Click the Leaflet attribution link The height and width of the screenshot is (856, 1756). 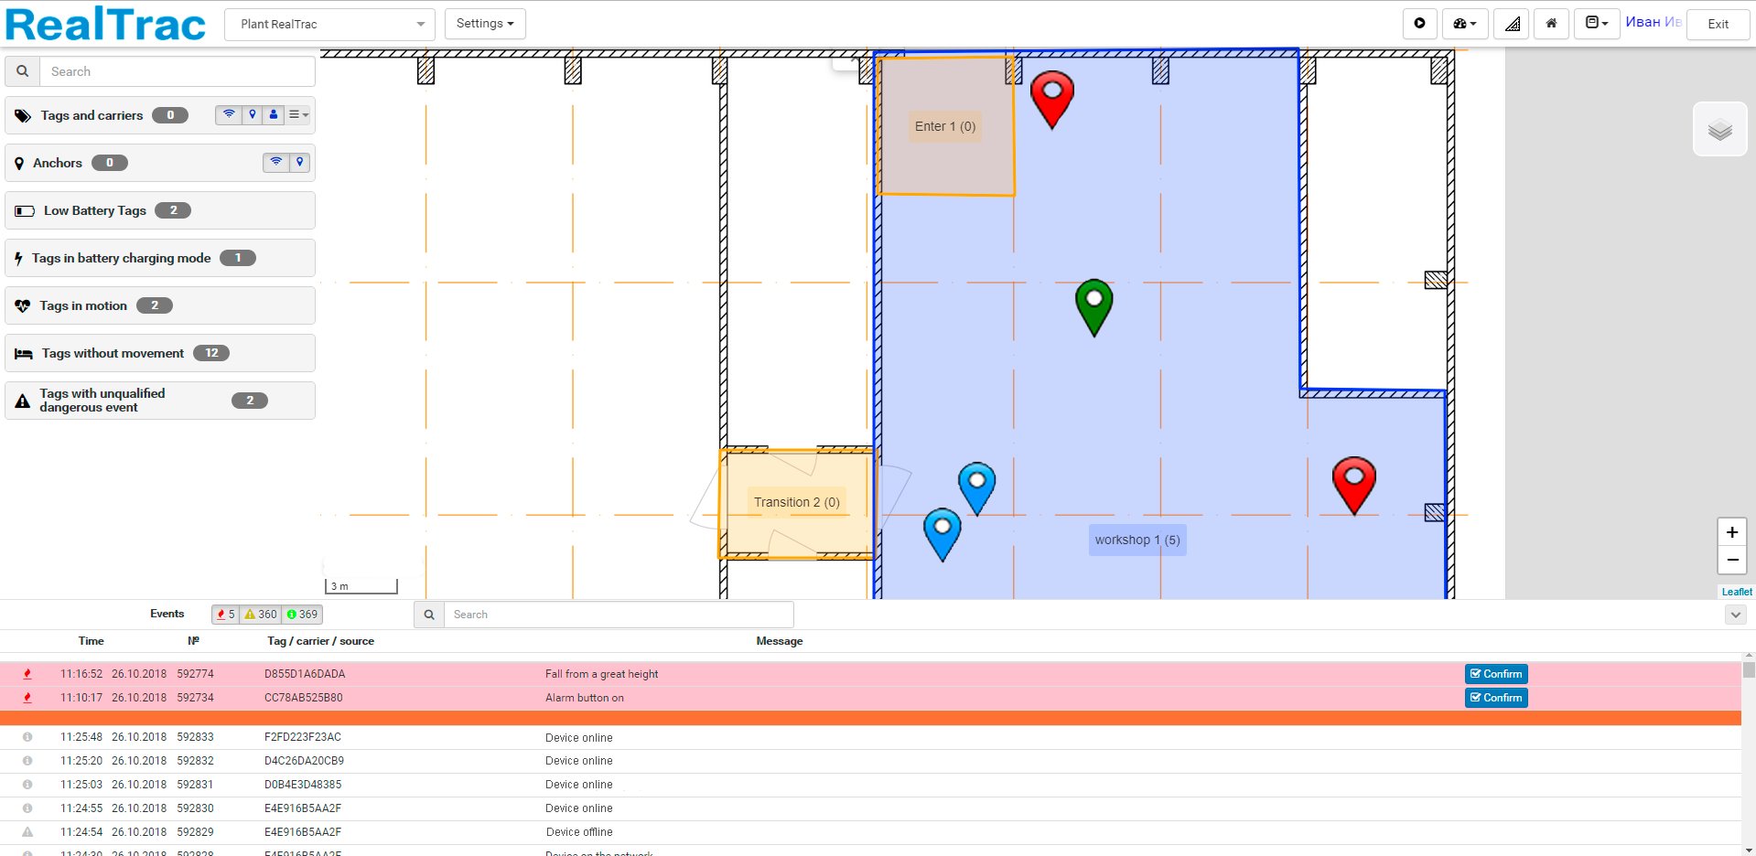(1737, 592)
